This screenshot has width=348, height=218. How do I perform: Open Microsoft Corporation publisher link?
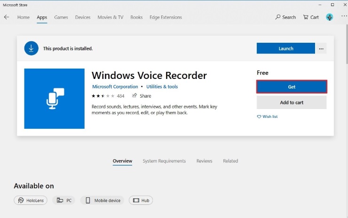[x=115, y=86]
